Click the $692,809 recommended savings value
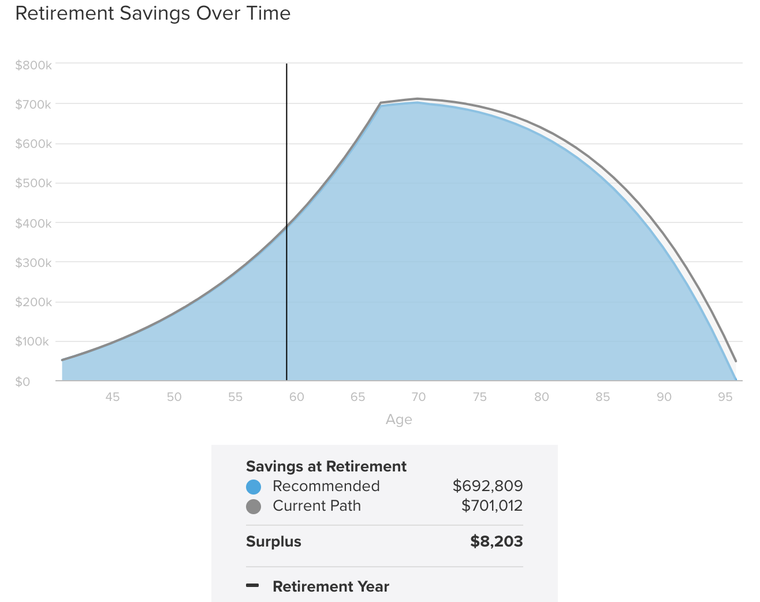This screenshot has width=760, height=602. (x=488, y=486)
